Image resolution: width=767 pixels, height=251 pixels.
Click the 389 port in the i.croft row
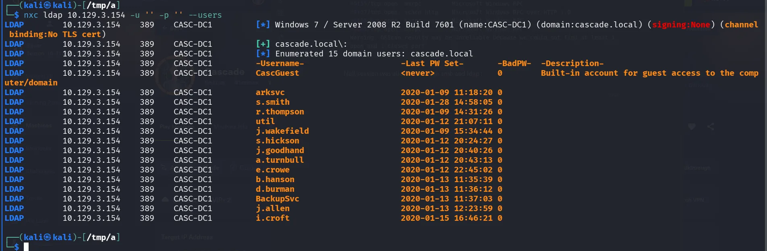click(147, 218)
